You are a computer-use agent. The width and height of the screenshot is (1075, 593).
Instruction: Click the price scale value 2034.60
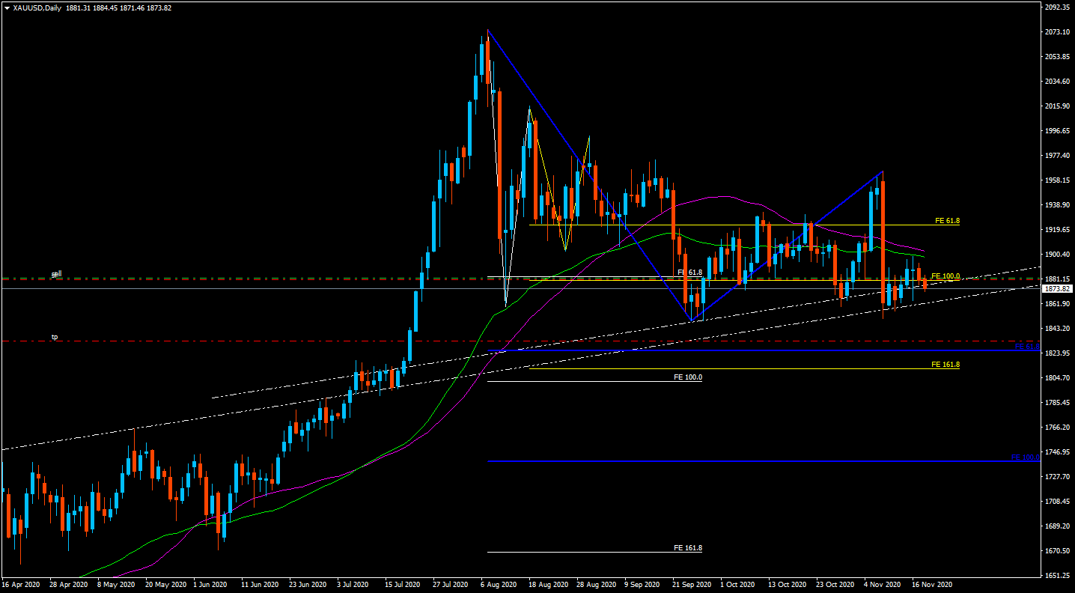[1058, 82]
